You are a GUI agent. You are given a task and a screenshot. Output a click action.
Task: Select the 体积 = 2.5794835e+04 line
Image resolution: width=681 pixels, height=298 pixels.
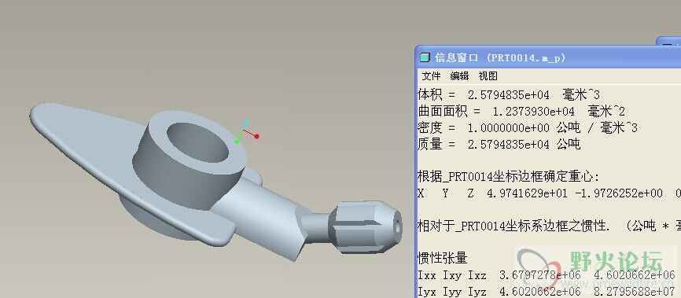(x=509, y=94)
